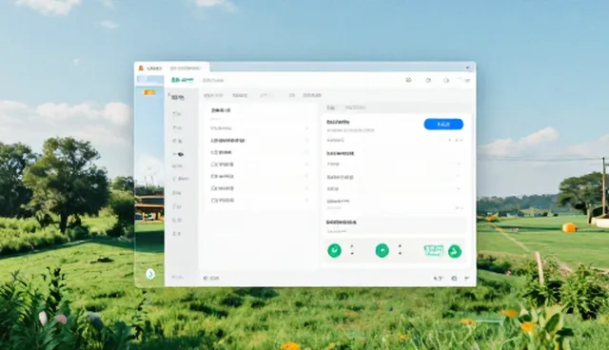609x350 pixels.
Task: Select the last tab in the sub-navigation row
Action: (x=312, y=95)
